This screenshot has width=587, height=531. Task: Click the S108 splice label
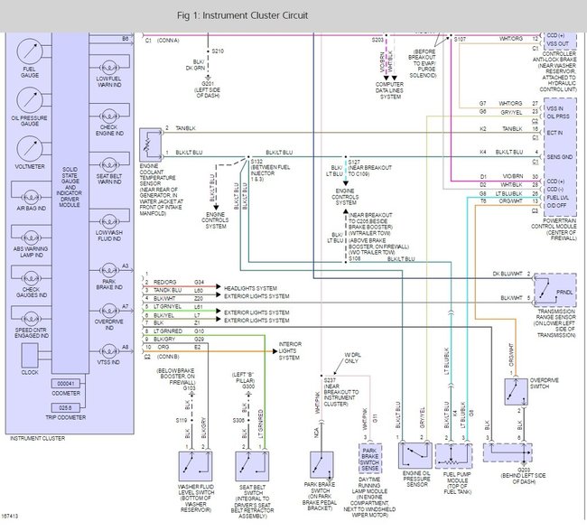355,259
